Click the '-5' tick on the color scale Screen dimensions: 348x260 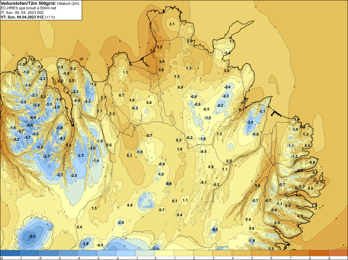click(x=59, y=258)
